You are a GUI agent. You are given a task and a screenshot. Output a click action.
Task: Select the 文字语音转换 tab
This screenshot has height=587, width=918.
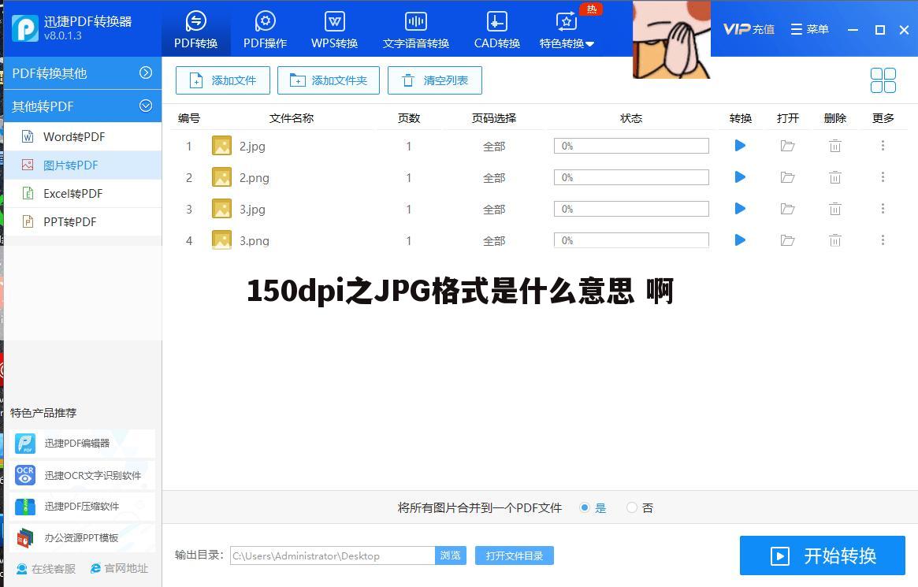point(416,29)
